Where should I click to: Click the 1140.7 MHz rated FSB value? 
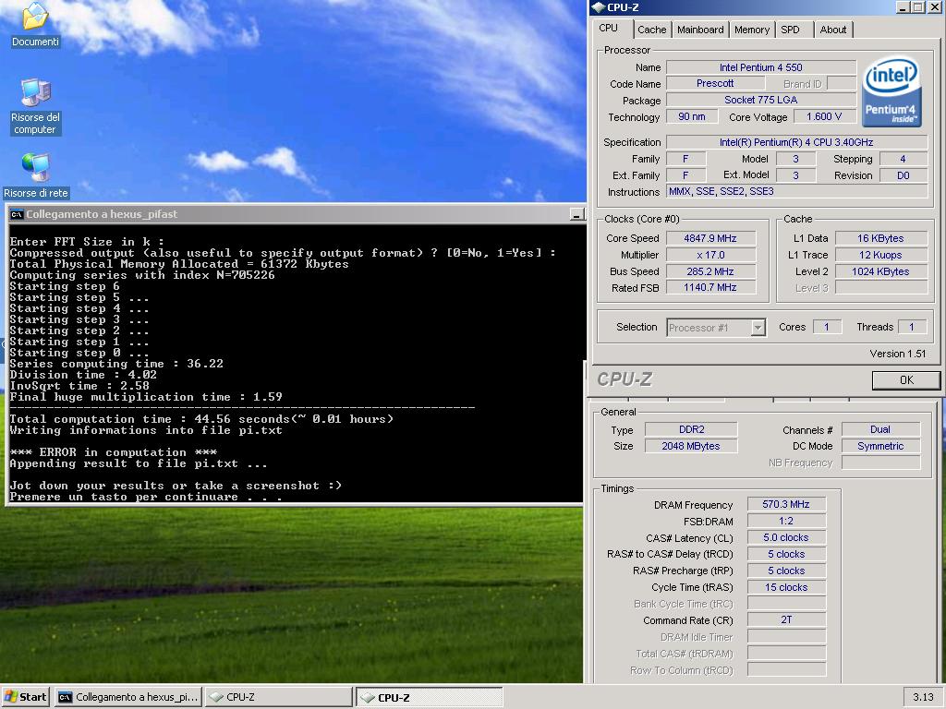tap(710, 288)
